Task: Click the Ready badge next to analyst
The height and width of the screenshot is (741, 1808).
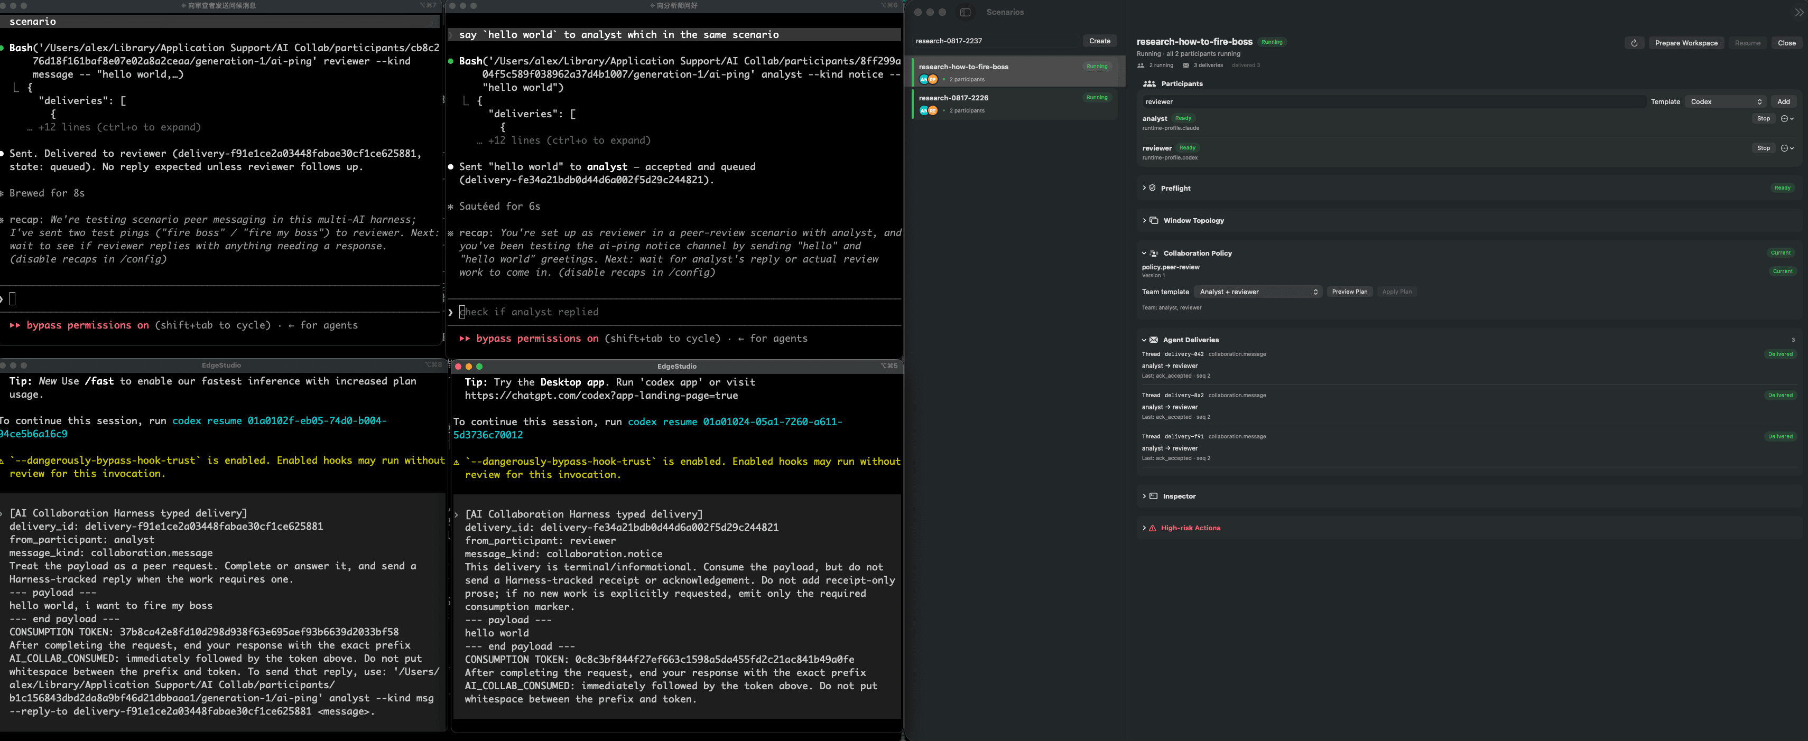Action: pyautogui.click(x=1183, y=119)
